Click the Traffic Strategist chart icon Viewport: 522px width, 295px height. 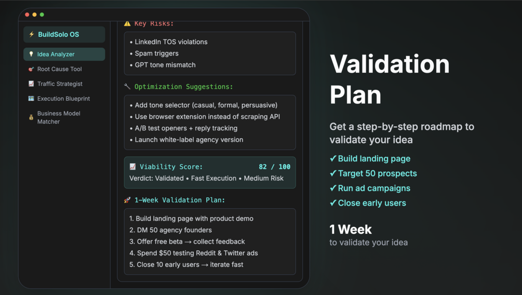[x=31, y=84]
